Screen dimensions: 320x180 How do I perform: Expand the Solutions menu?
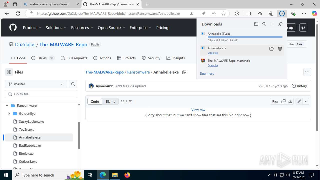point(56,27)
